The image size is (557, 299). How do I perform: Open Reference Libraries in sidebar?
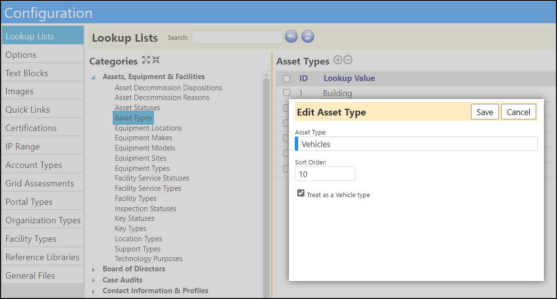[x=43, y=257]
